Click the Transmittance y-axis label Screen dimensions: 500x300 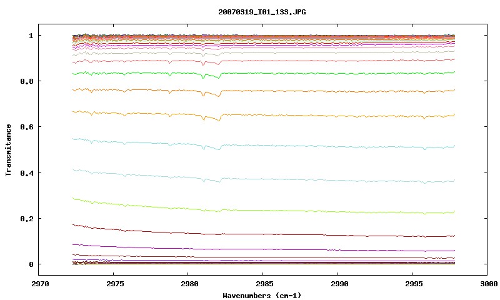[8, 150]
